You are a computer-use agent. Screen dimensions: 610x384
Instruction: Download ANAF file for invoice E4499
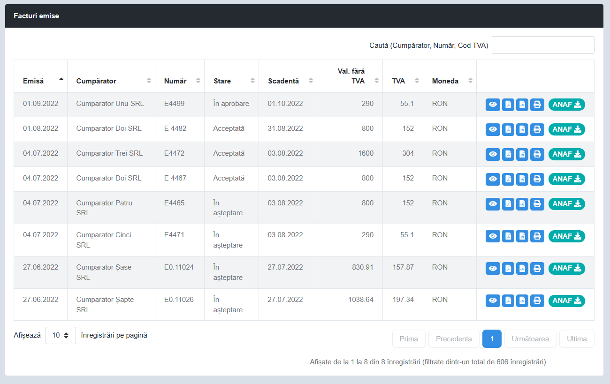pos(566,105)
